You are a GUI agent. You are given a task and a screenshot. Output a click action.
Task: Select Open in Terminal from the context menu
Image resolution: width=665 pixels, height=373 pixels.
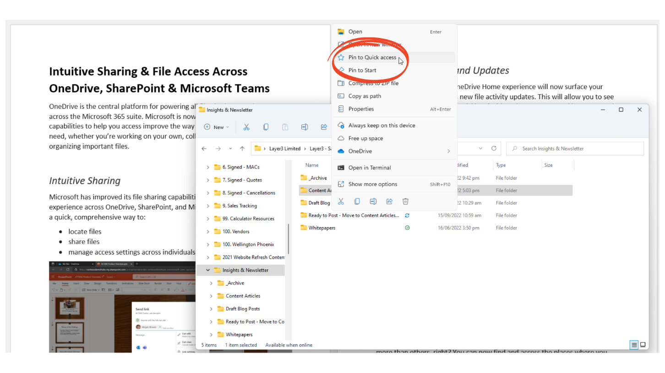coord(366,168)
